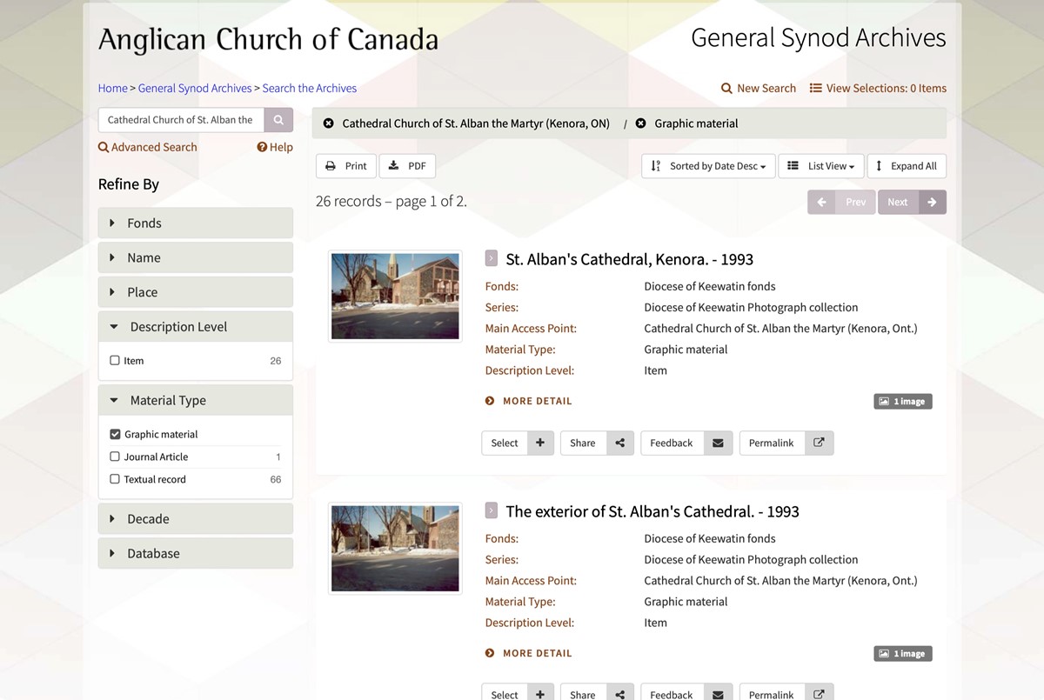Screen dimensions: 1044x700
Task: Show MORE DETAIL for St. Alban's Cathedral, Kenora
Action: pyautogui.click(x=529, y=401)
